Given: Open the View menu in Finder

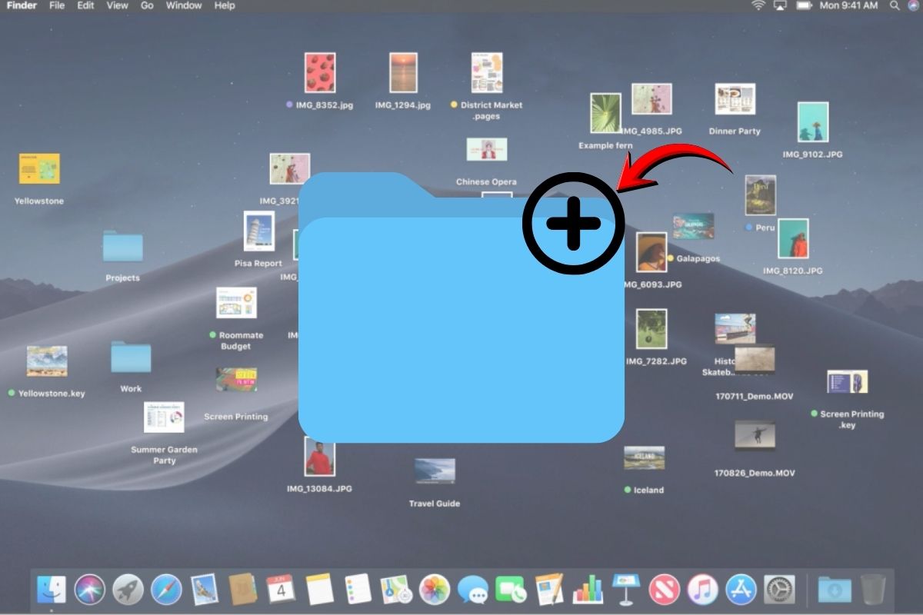Looking at the screenshot, I should click(116, 5).
